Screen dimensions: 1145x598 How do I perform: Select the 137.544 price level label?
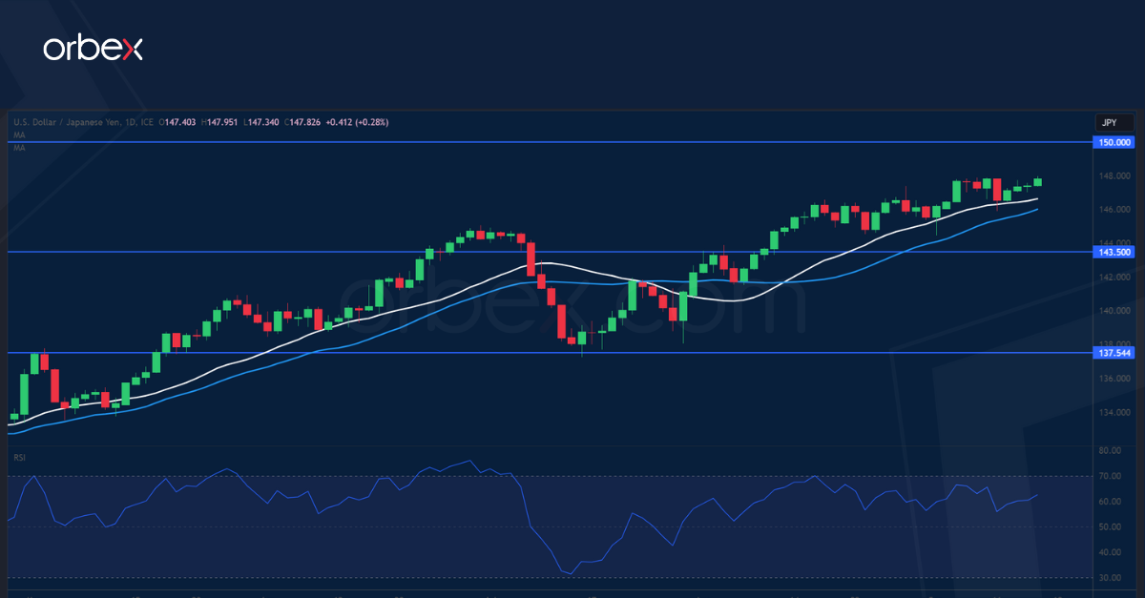1114,353
